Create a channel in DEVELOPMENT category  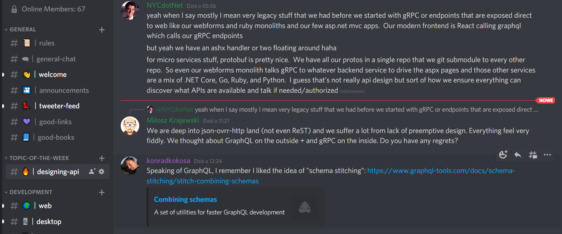pyautogui.click(x=101, y=192)
